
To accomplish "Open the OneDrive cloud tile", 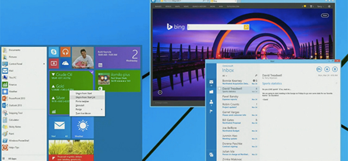I will (65, 64).
